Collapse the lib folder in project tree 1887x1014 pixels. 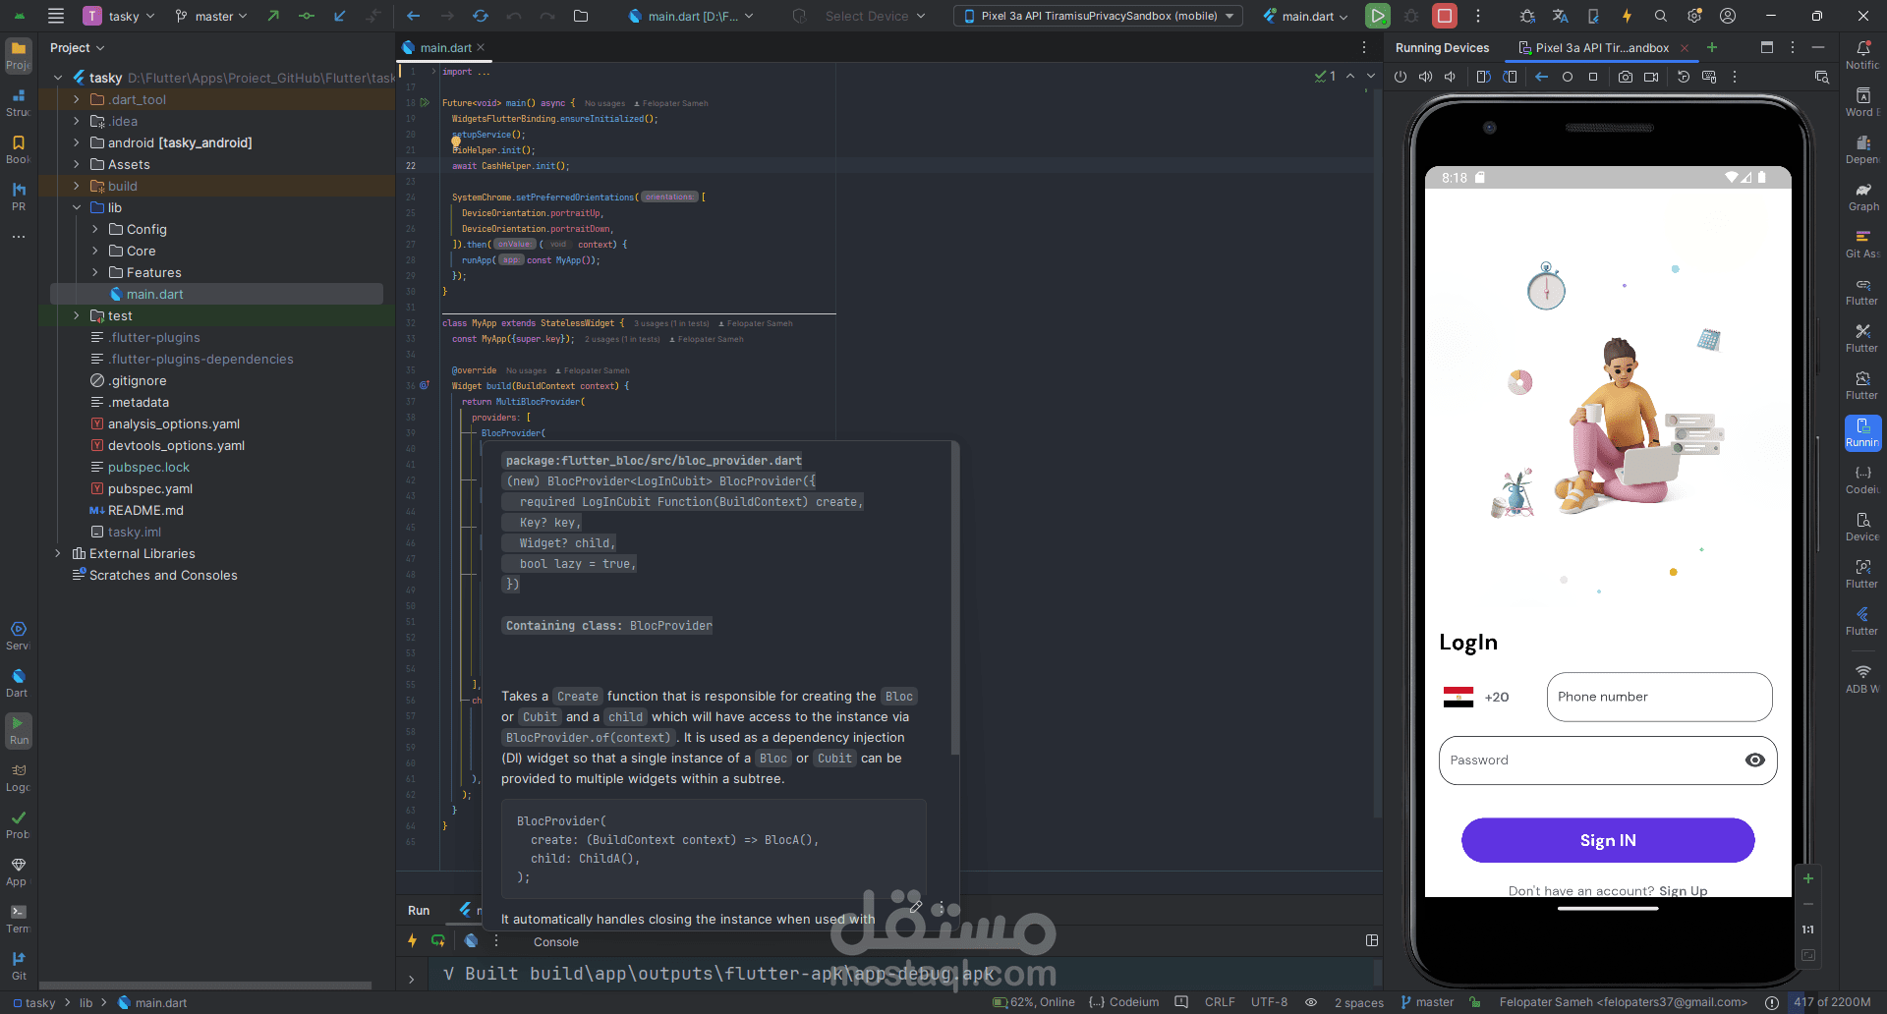pyautogui.click(x=77, y=207)
